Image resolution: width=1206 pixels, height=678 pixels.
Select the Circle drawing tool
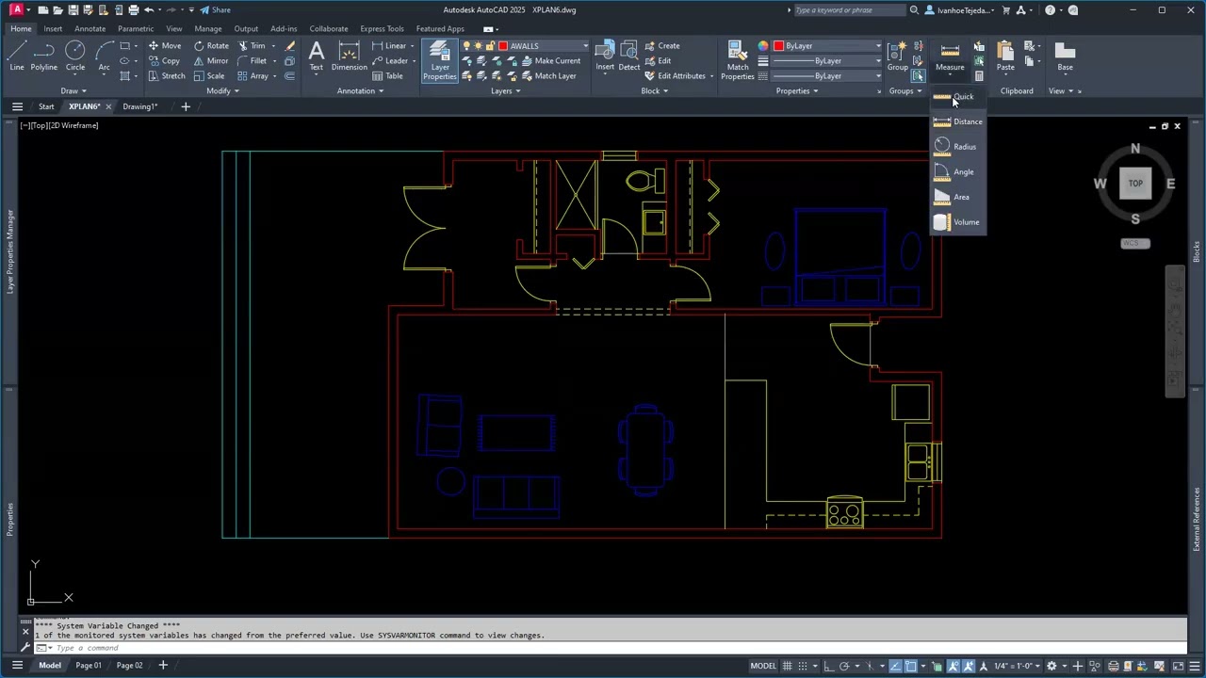pos(75,56)
